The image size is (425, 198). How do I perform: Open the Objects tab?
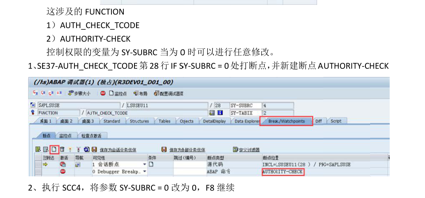point(187,122)
